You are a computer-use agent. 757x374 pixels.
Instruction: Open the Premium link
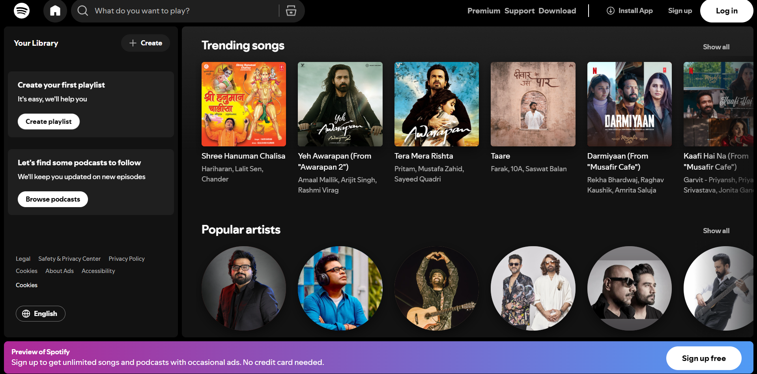pyautogui.click(x=484, y=11)
